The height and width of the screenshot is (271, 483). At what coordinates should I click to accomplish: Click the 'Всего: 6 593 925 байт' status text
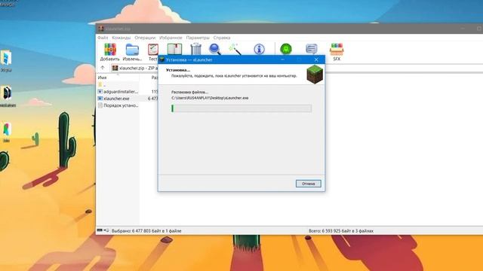click(341, 230)
